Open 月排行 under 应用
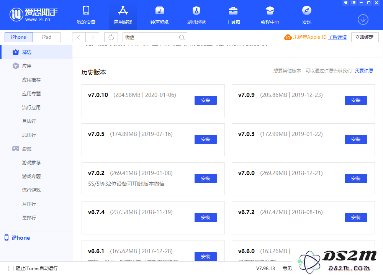Image resolution: width=383 pixels, height=275 pixels. (29, 121)
